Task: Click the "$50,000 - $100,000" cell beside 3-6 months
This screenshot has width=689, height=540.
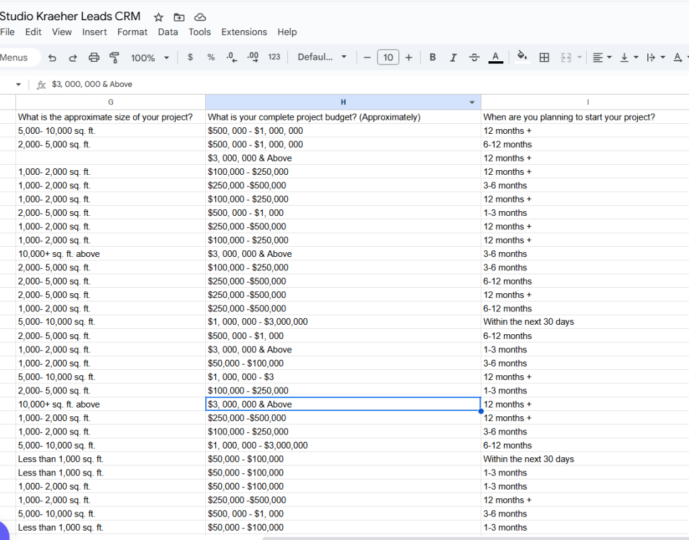Action: 343,364
